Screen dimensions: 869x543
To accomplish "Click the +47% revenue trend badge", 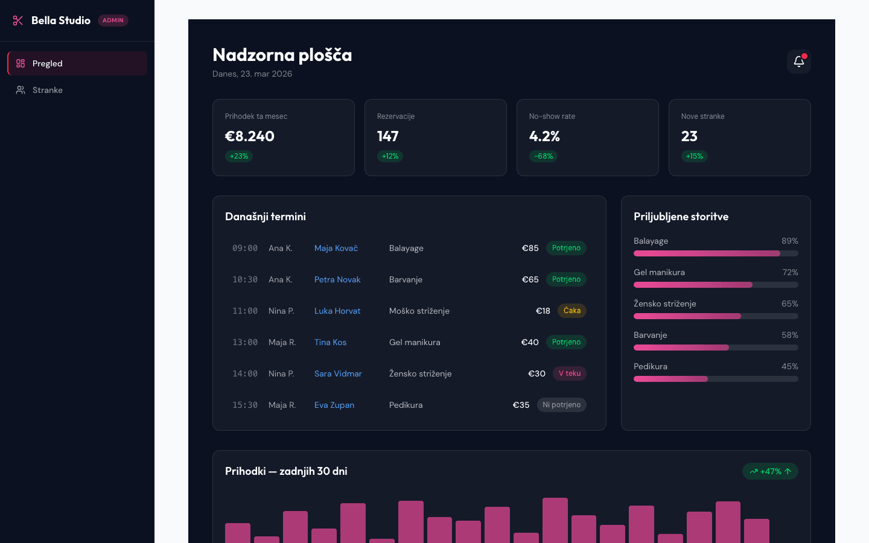I will pos(770,471).
